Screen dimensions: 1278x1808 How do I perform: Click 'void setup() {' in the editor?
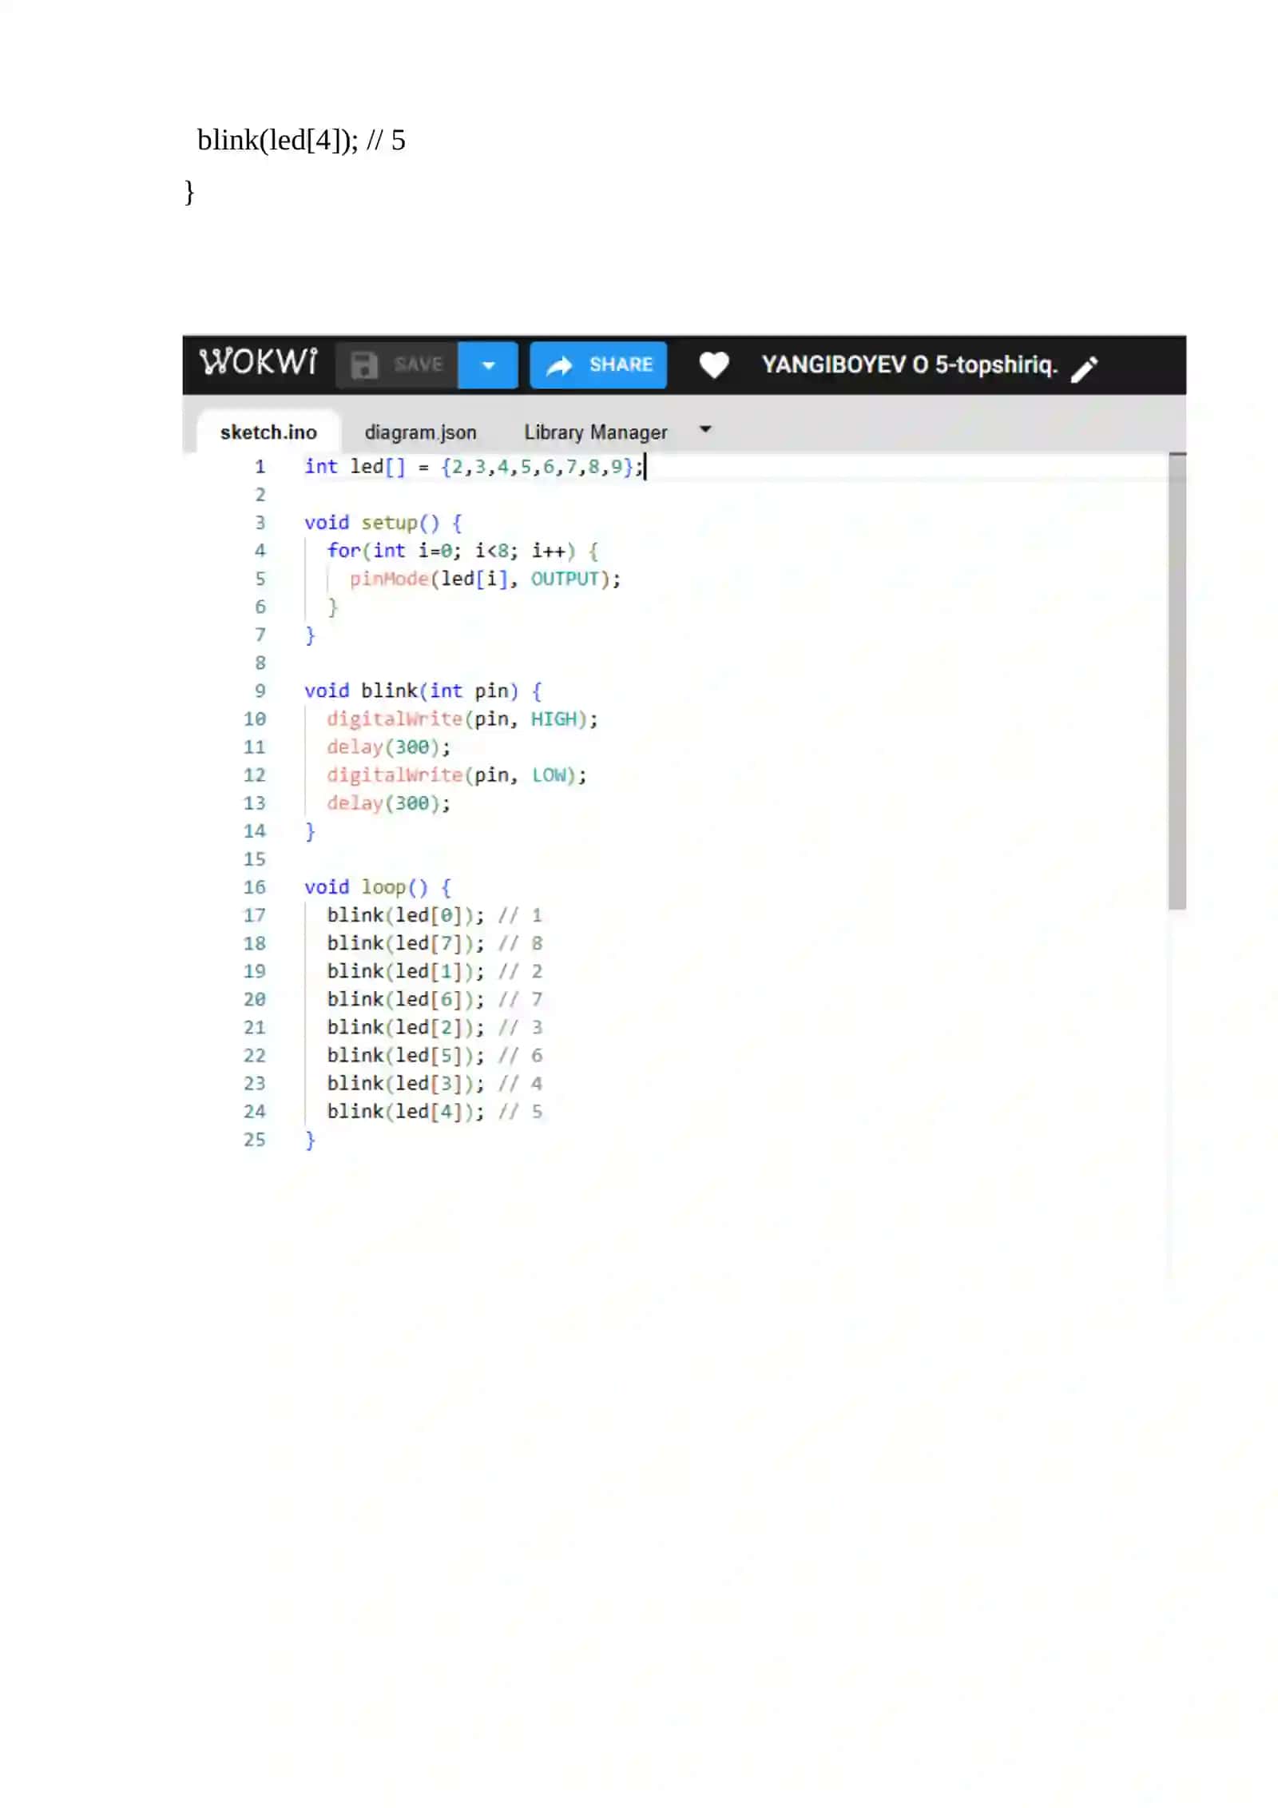(x=383, y=523)
